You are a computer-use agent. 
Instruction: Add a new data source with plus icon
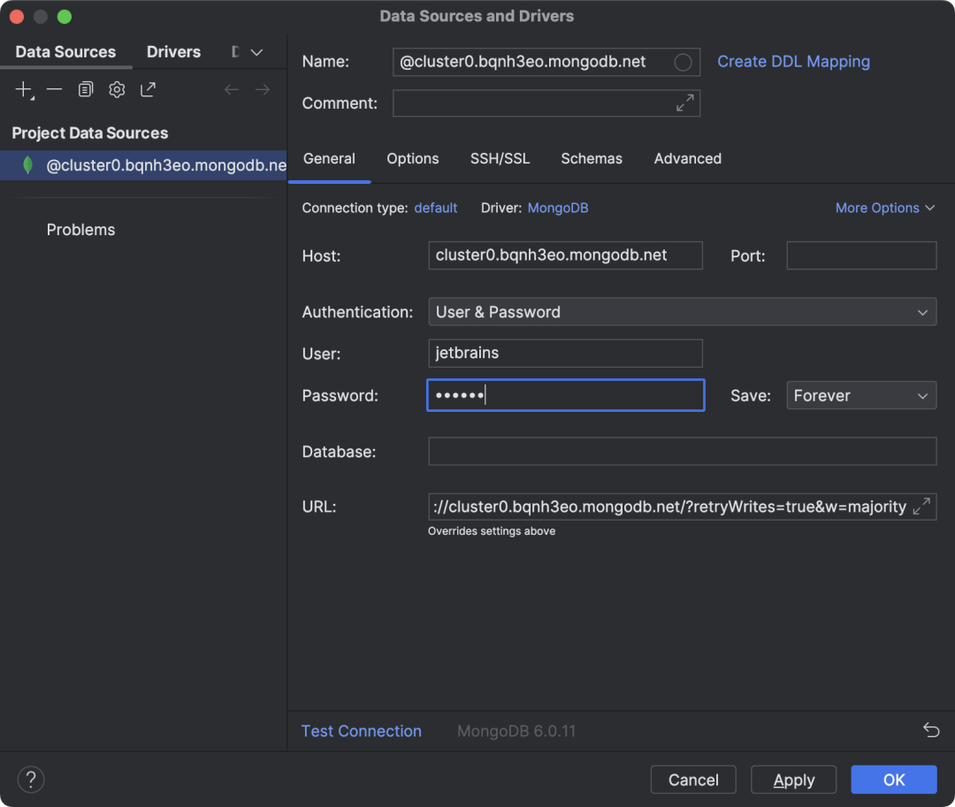[24, 90]
